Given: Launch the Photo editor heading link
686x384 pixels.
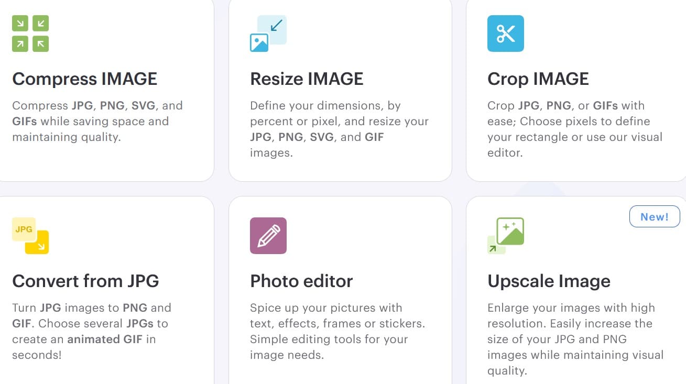Looking at the screenshot, I should (x=301, y=281).
